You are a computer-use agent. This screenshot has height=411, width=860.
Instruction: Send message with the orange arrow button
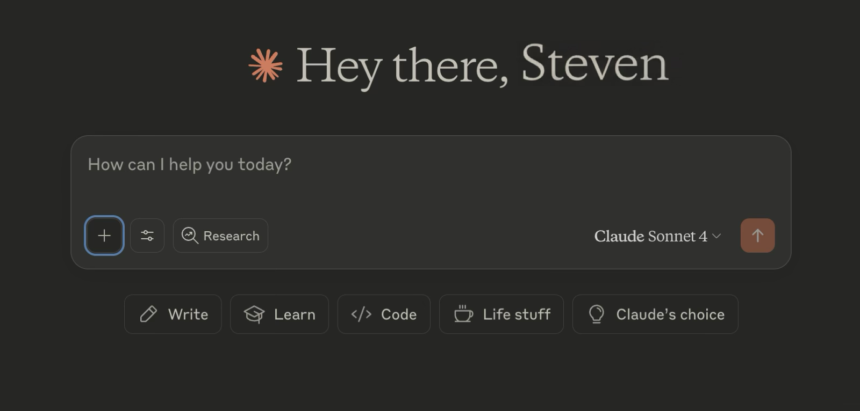click(757, 236)
